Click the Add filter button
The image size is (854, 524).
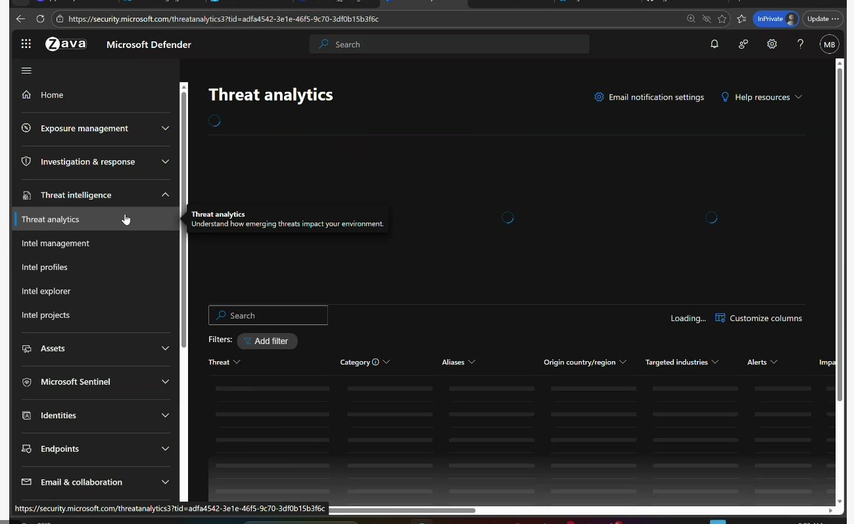pos(267,341)
